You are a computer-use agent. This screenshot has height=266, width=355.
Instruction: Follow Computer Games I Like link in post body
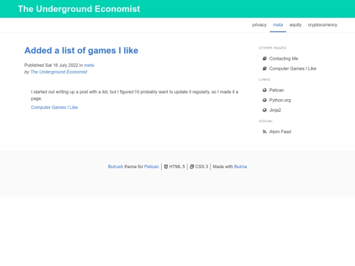[x=55, y=108]
